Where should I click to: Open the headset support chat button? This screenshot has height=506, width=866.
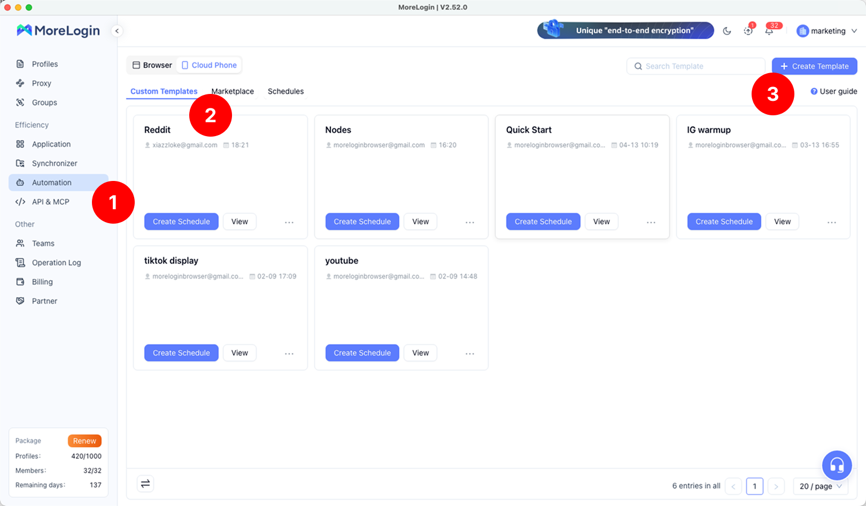[x=837, y=465]
